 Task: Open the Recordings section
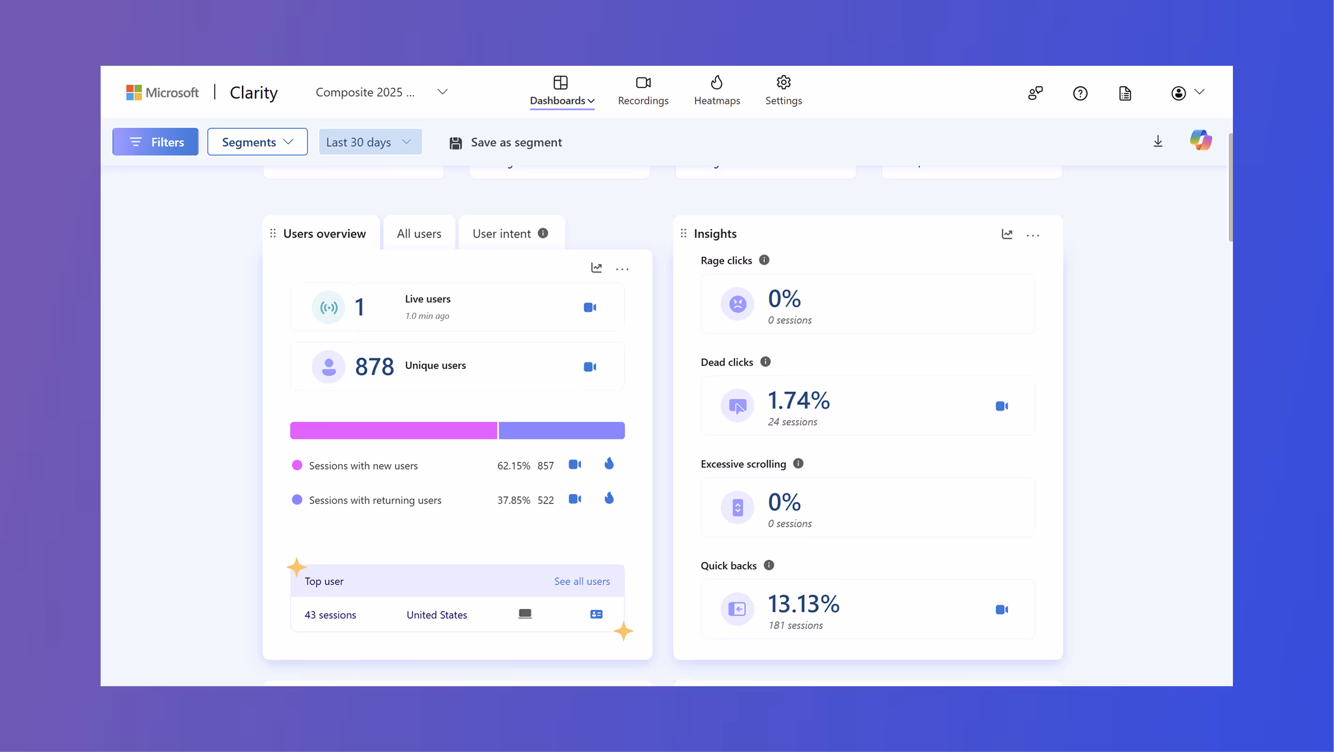(643, 91)
